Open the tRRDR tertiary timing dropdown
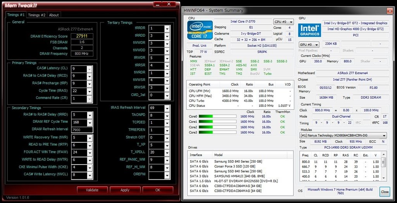The height and width of the screenshot is (203, 397). [167, 29]
